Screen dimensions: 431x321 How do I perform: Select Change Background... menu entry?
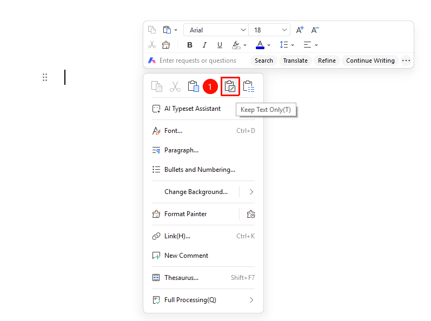pos(196,192)
